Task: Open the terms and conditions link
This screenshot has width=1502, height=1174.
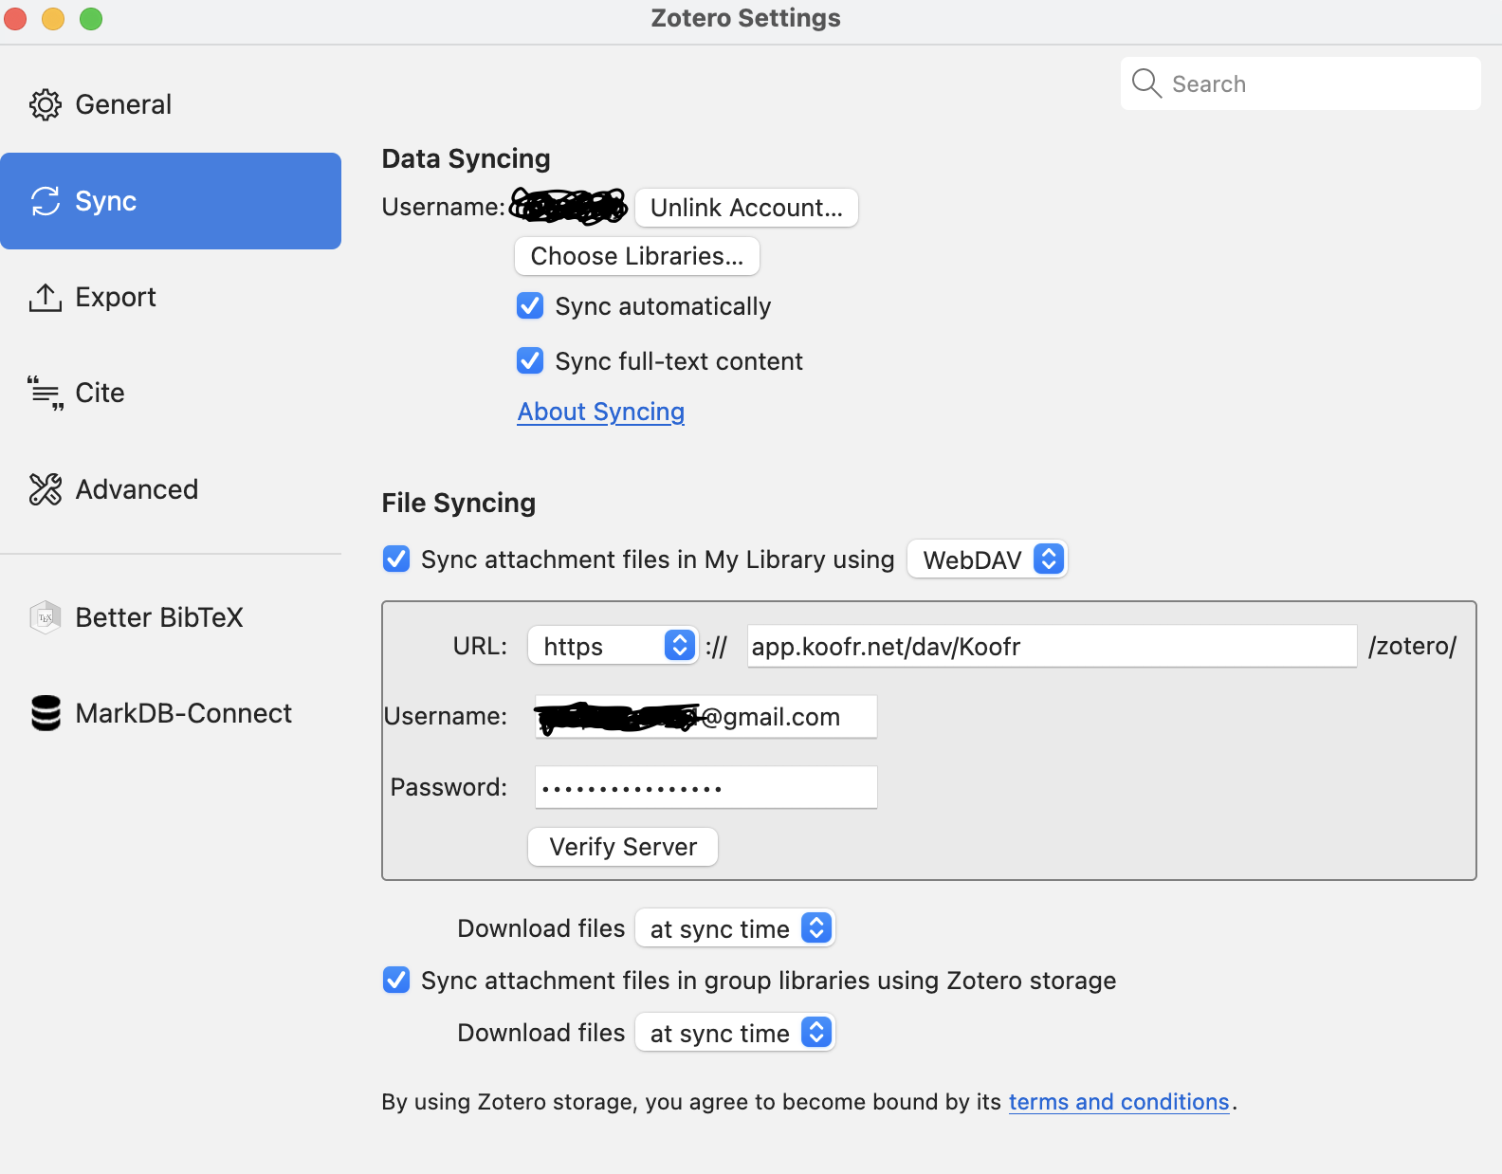Action: pyautogui.click(x=1119, y=1102)
